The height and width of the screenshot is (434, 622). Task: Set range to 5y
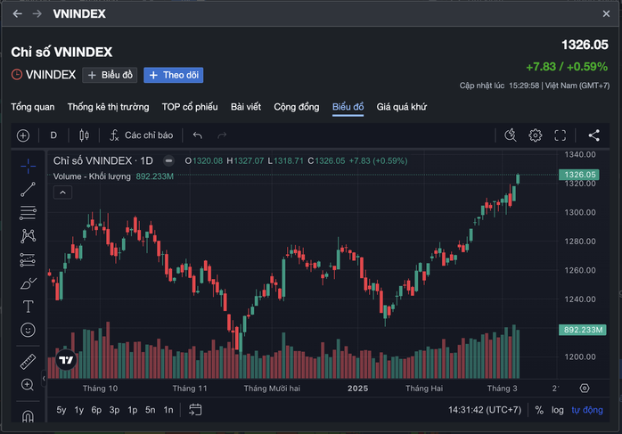tap(61, 410)
